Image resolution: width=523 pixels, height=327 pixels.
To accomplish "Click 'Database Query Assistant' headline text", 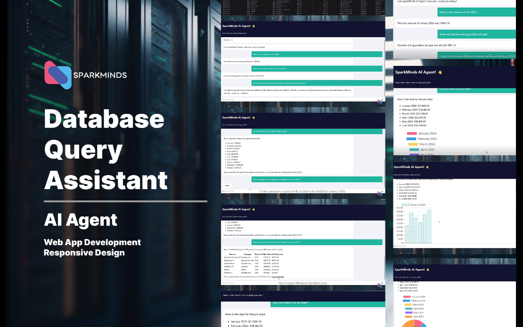I will pyautogui.click(x=106, y=150).
